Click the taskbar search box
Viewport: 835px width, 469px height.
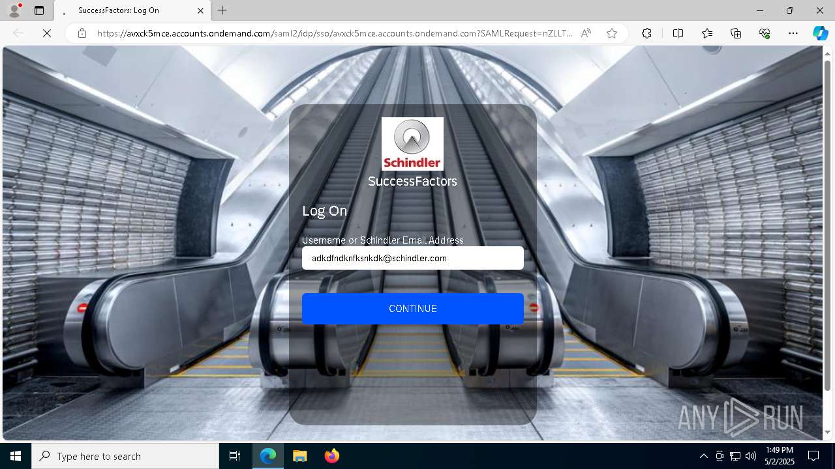[x=125, y=456]
